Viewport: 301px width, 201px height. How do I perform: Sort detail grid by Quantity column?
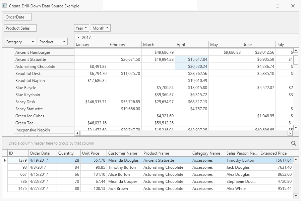coord(69,153)
